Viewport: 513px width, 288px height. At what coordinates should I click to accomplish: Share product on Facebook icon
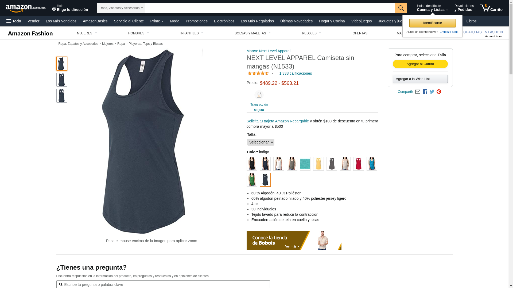[425, 92]
